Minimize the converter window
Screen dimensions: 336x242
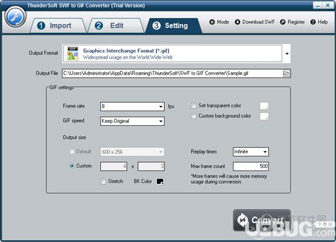(x=318, y=5)
